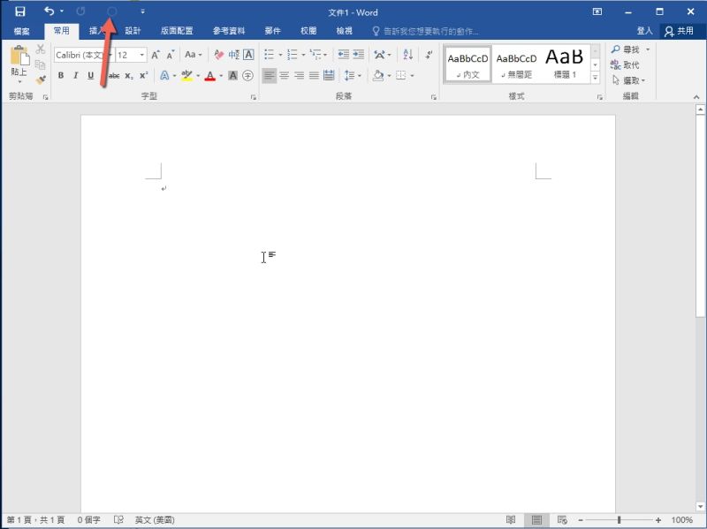Click the Undo arrow icon
707x529 pixels.
(x=49, y=11)
